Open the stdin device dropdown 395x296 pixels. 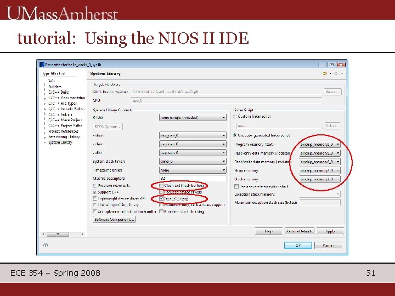pyautogui.click(x=193, y=153)
